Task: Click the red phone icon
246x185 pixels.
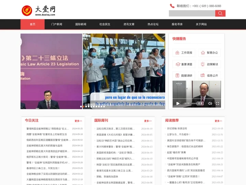Action: [x=172, y=6]
